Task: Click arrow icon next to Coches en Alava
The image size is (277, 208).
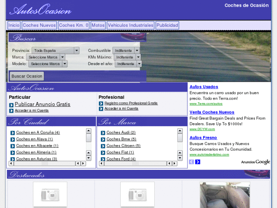Action: tap(13, 139)
